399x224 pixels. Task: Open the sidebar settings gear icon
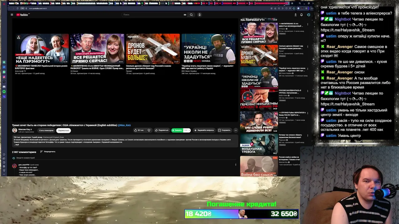tap(4, 166)
